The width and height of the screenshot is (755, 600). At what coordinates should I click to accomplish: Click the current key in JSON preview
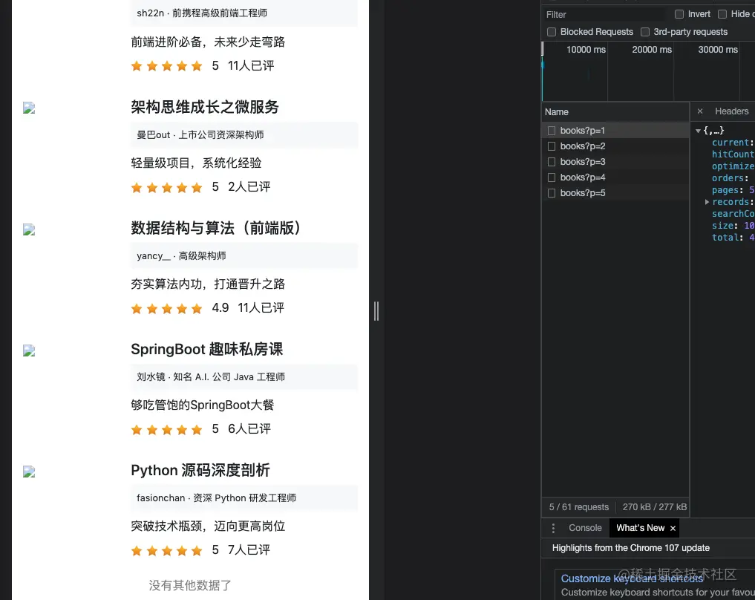(x=731, y=143)
